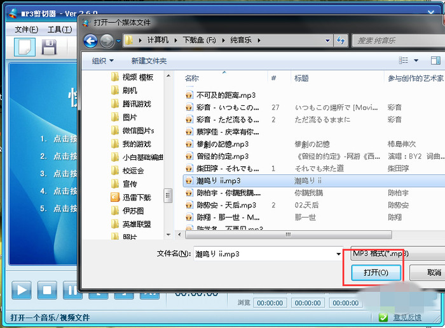Screen dimensions: 445x328
Task: Expand the address bar history dropdown
Action: click(x=327, y=41)
